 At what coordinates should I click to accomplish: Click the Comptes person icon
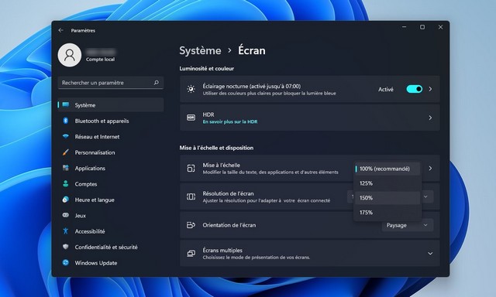point(65,184)
